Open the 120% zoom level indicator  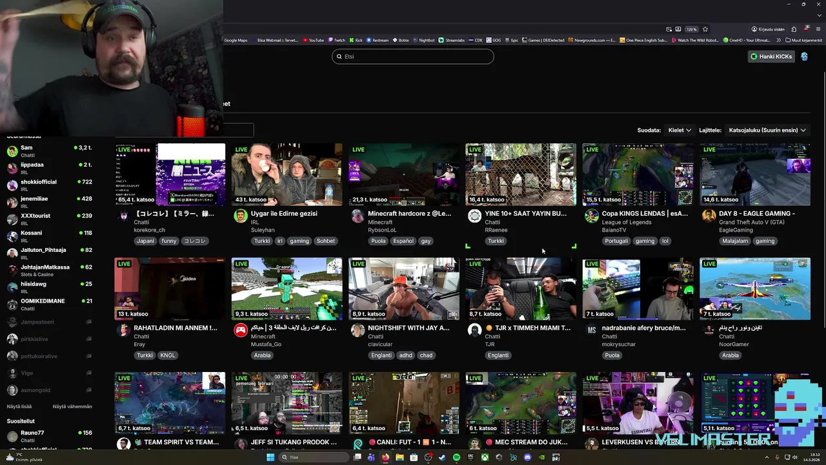coord(691,29)
